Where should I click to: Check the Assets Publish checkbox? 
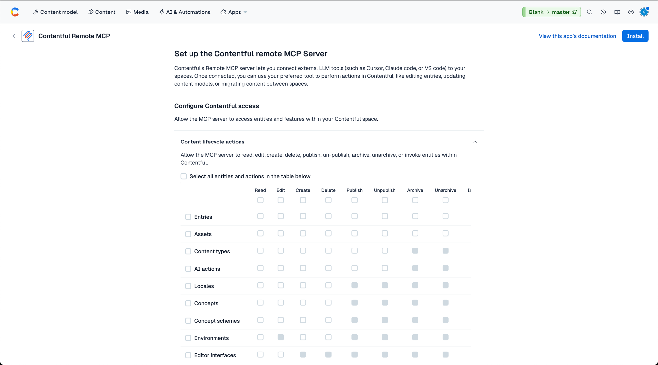point(354,233)
